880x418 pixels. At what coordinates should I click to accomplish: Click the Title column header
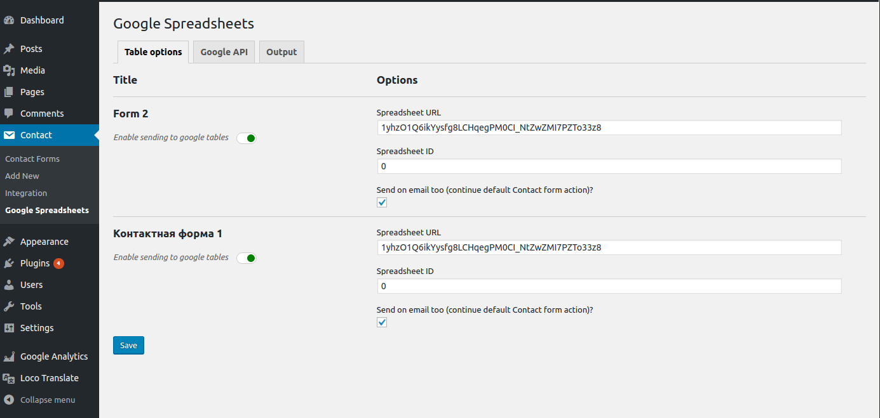tap(125, 80)
